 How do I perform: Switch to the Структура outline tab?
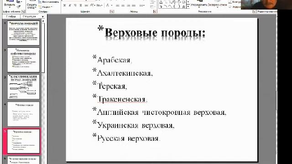[x=29, y=16]
